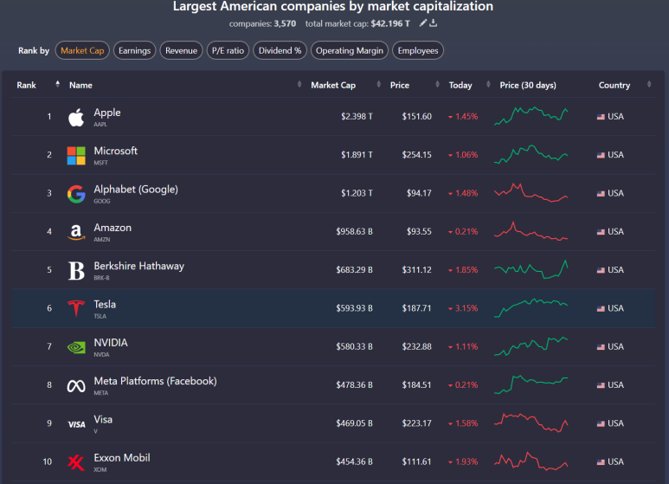
Task: Sort by Today using its sort arrows
Action: click(x=488, y=84)
